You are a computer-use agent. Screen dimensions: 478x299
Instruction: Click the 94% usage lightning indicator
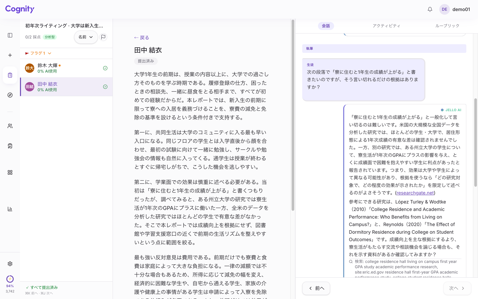10,279
